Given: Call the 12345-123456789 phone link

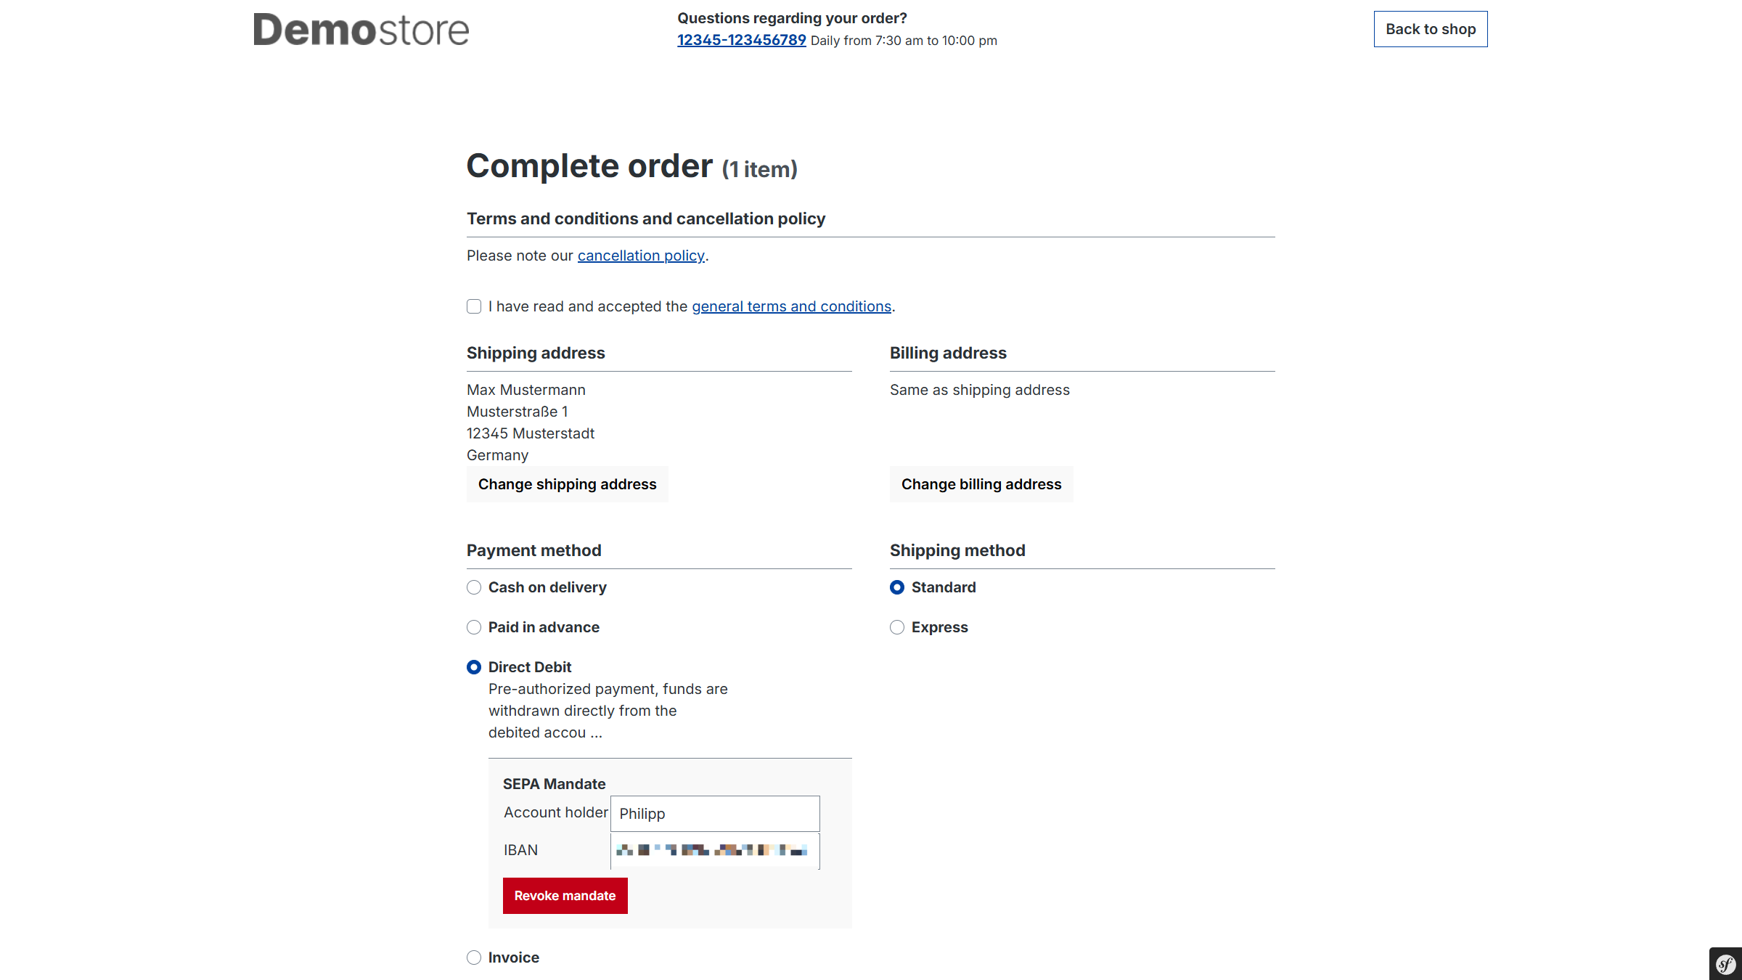Looking at the screenshot, I should click(x=741, y=40).
